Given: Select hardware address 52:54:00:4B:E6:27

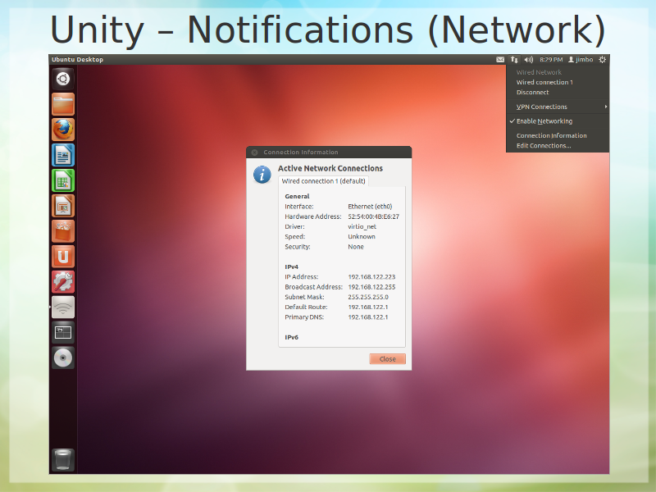Looking at the screenshot, I should [374, 216].
